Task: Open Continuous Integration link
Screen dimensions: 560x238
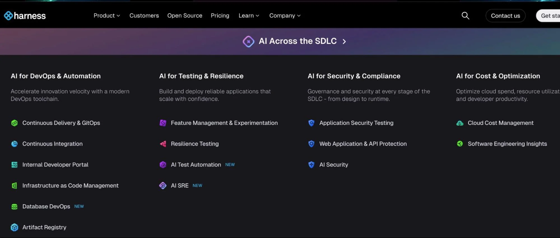Action: point(52,144)
